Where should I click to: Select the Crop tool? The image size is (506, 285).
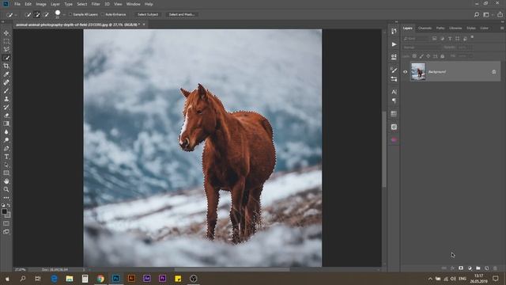pyautogui.click(x=6, y=66)
